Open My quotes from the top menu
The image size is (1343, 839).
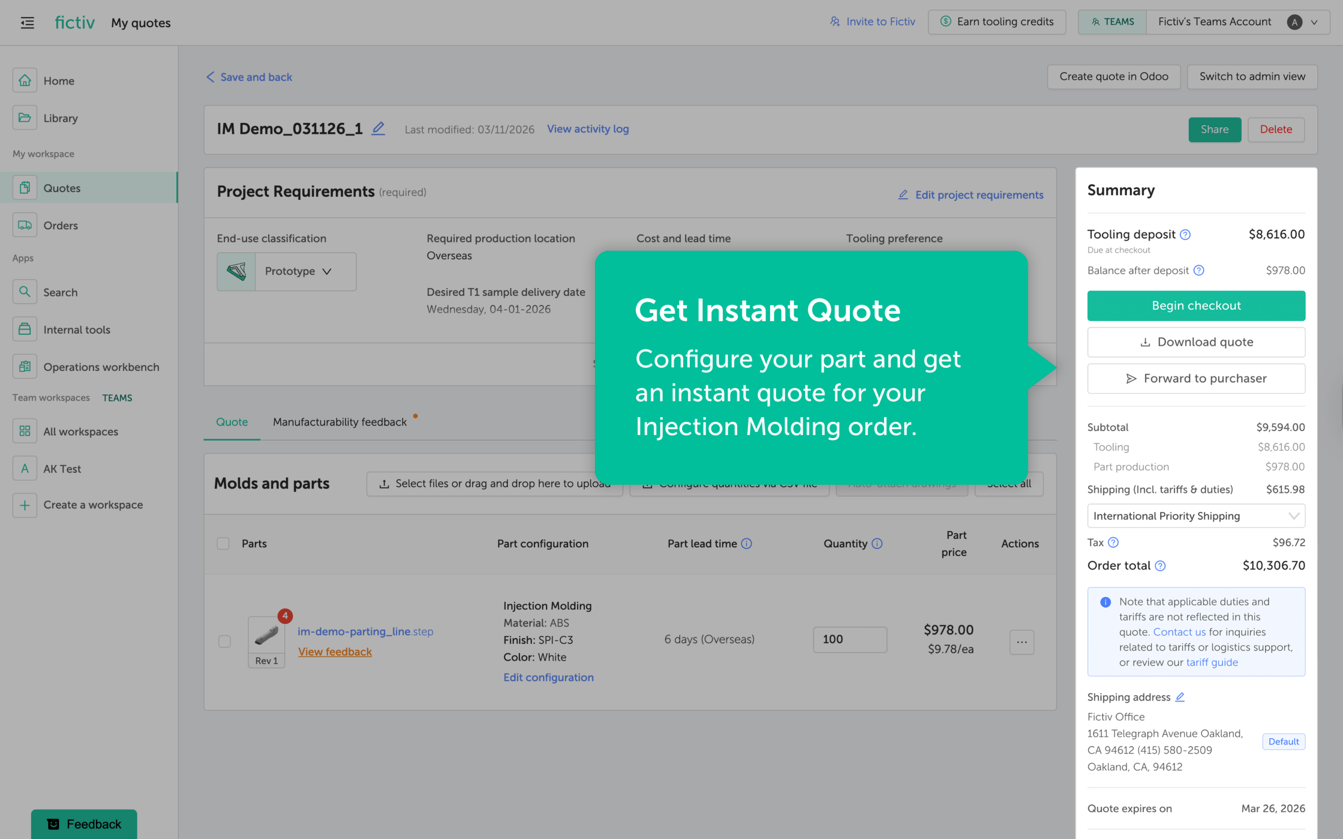coord(141,23)
